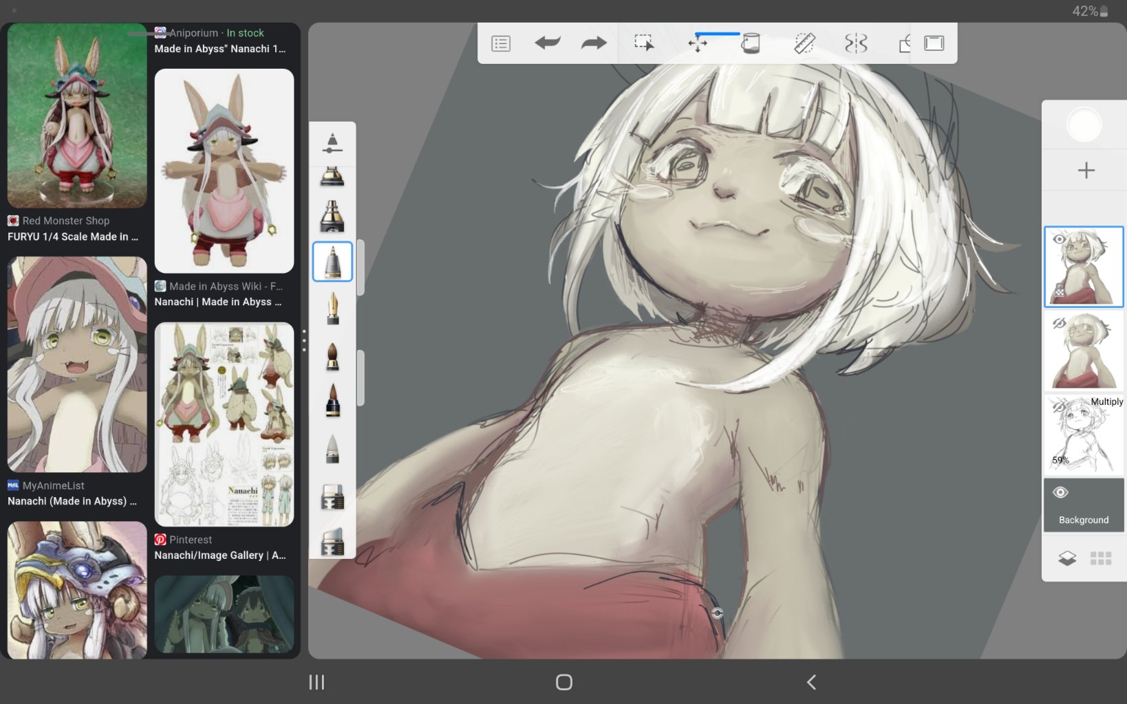Select the marker brush with gold band
This screenshot has height=704, width=1127.
(x=332, y=216)
